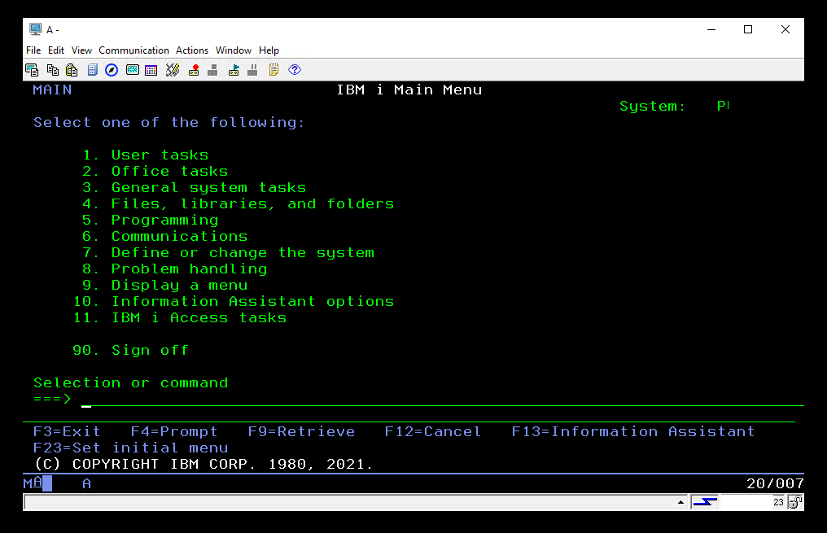
Task: Click the Paste clipboard icon
Action: [72, 70]
